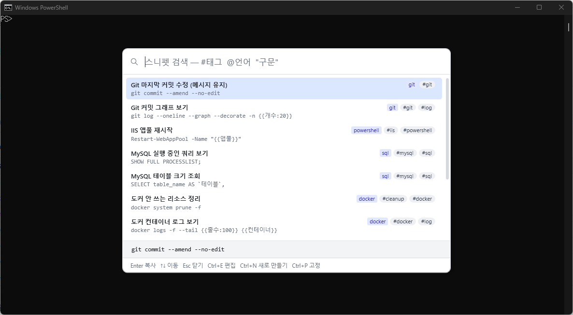Click the #cleanup tag
Screen dimensions: 573x315
pyautogui.click(x=393, y=199)
